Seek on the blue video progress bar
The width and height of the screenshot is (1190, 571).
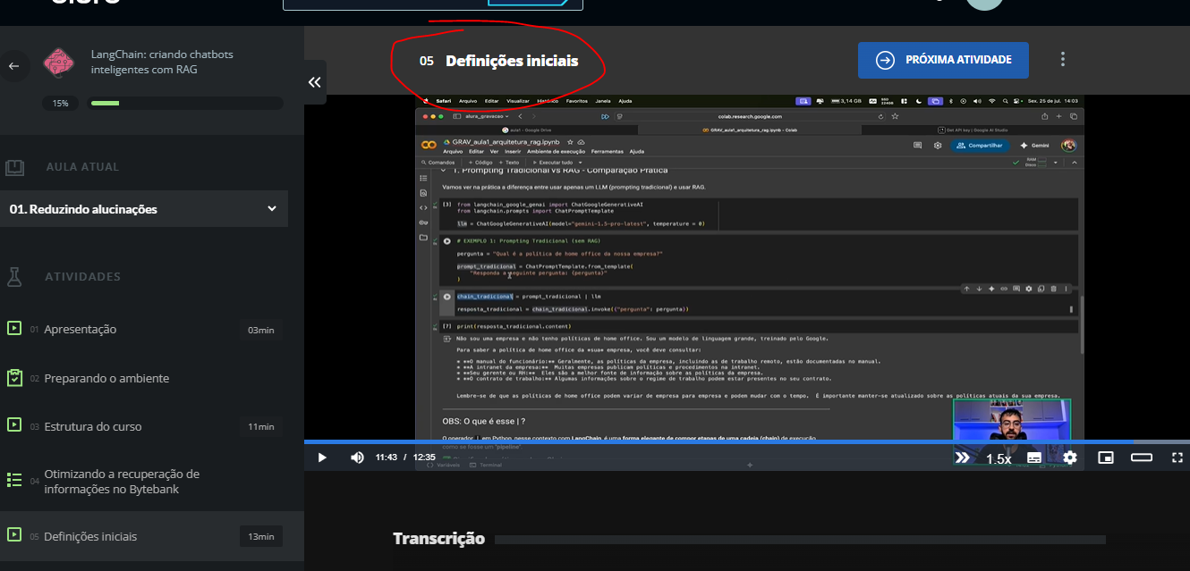(x=747, y=441)
